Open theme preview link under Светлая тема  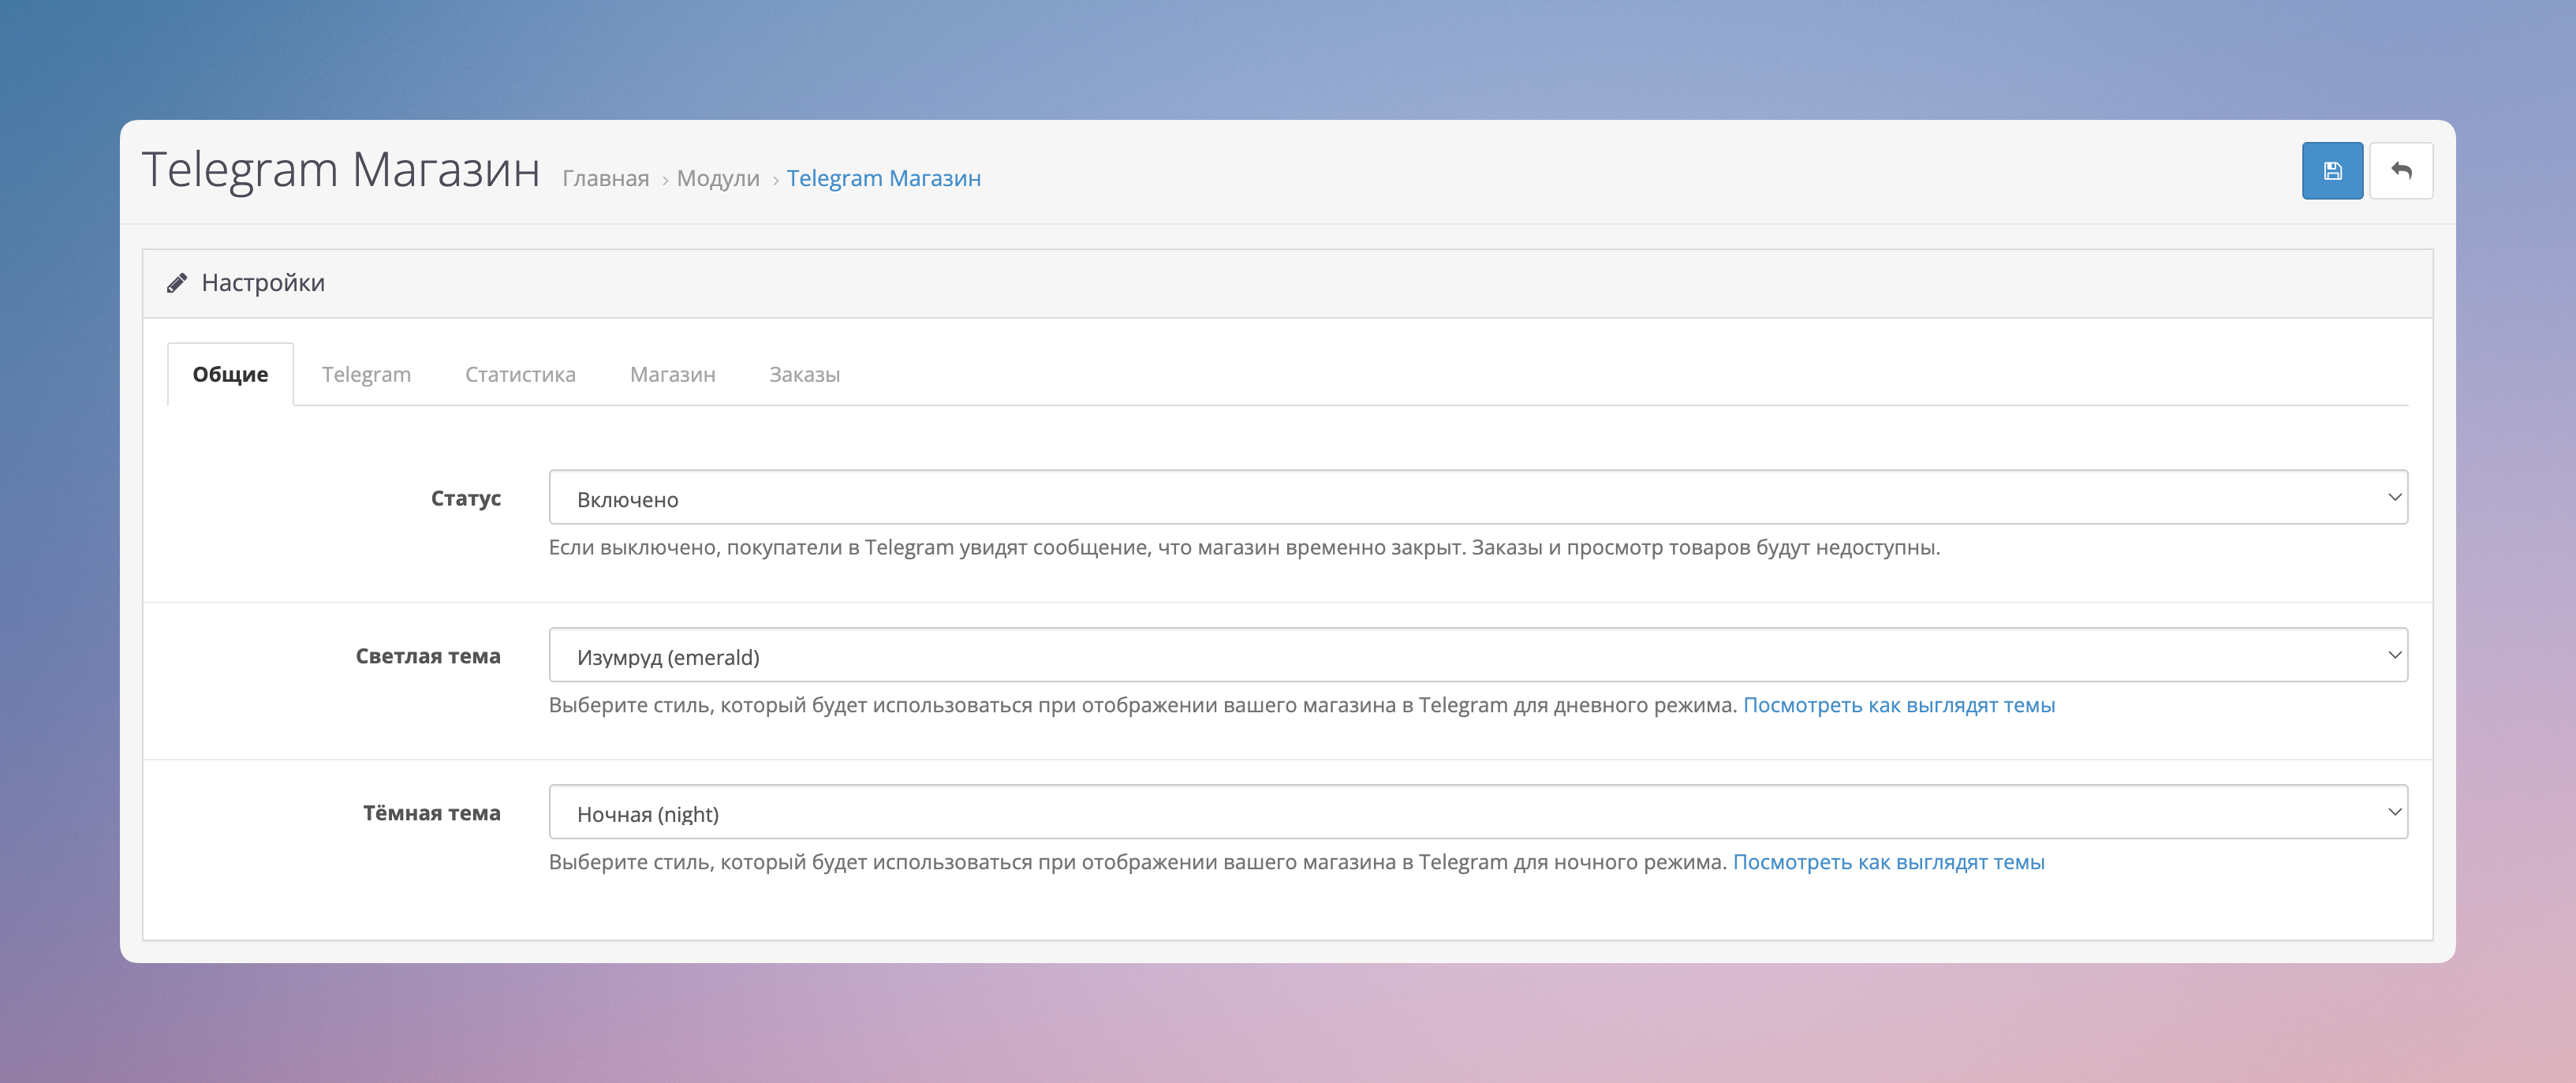coord(1899,705)
